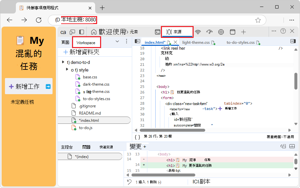300x188 pixels.
Task: Expand more navigator tabs chevron
Action: click(x=117, y=41)
